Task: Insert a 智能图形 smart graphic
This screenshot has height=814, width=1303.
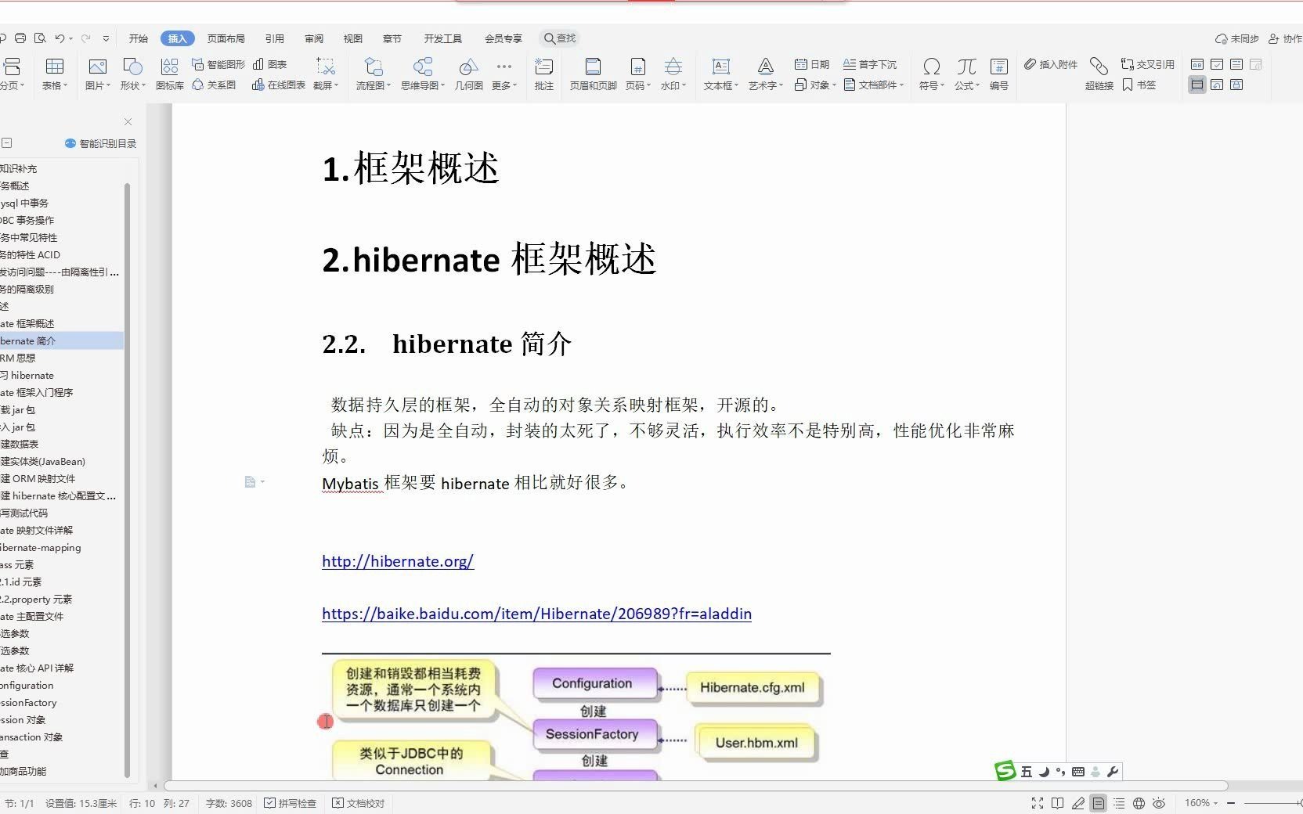Action: tap(218, 64)
